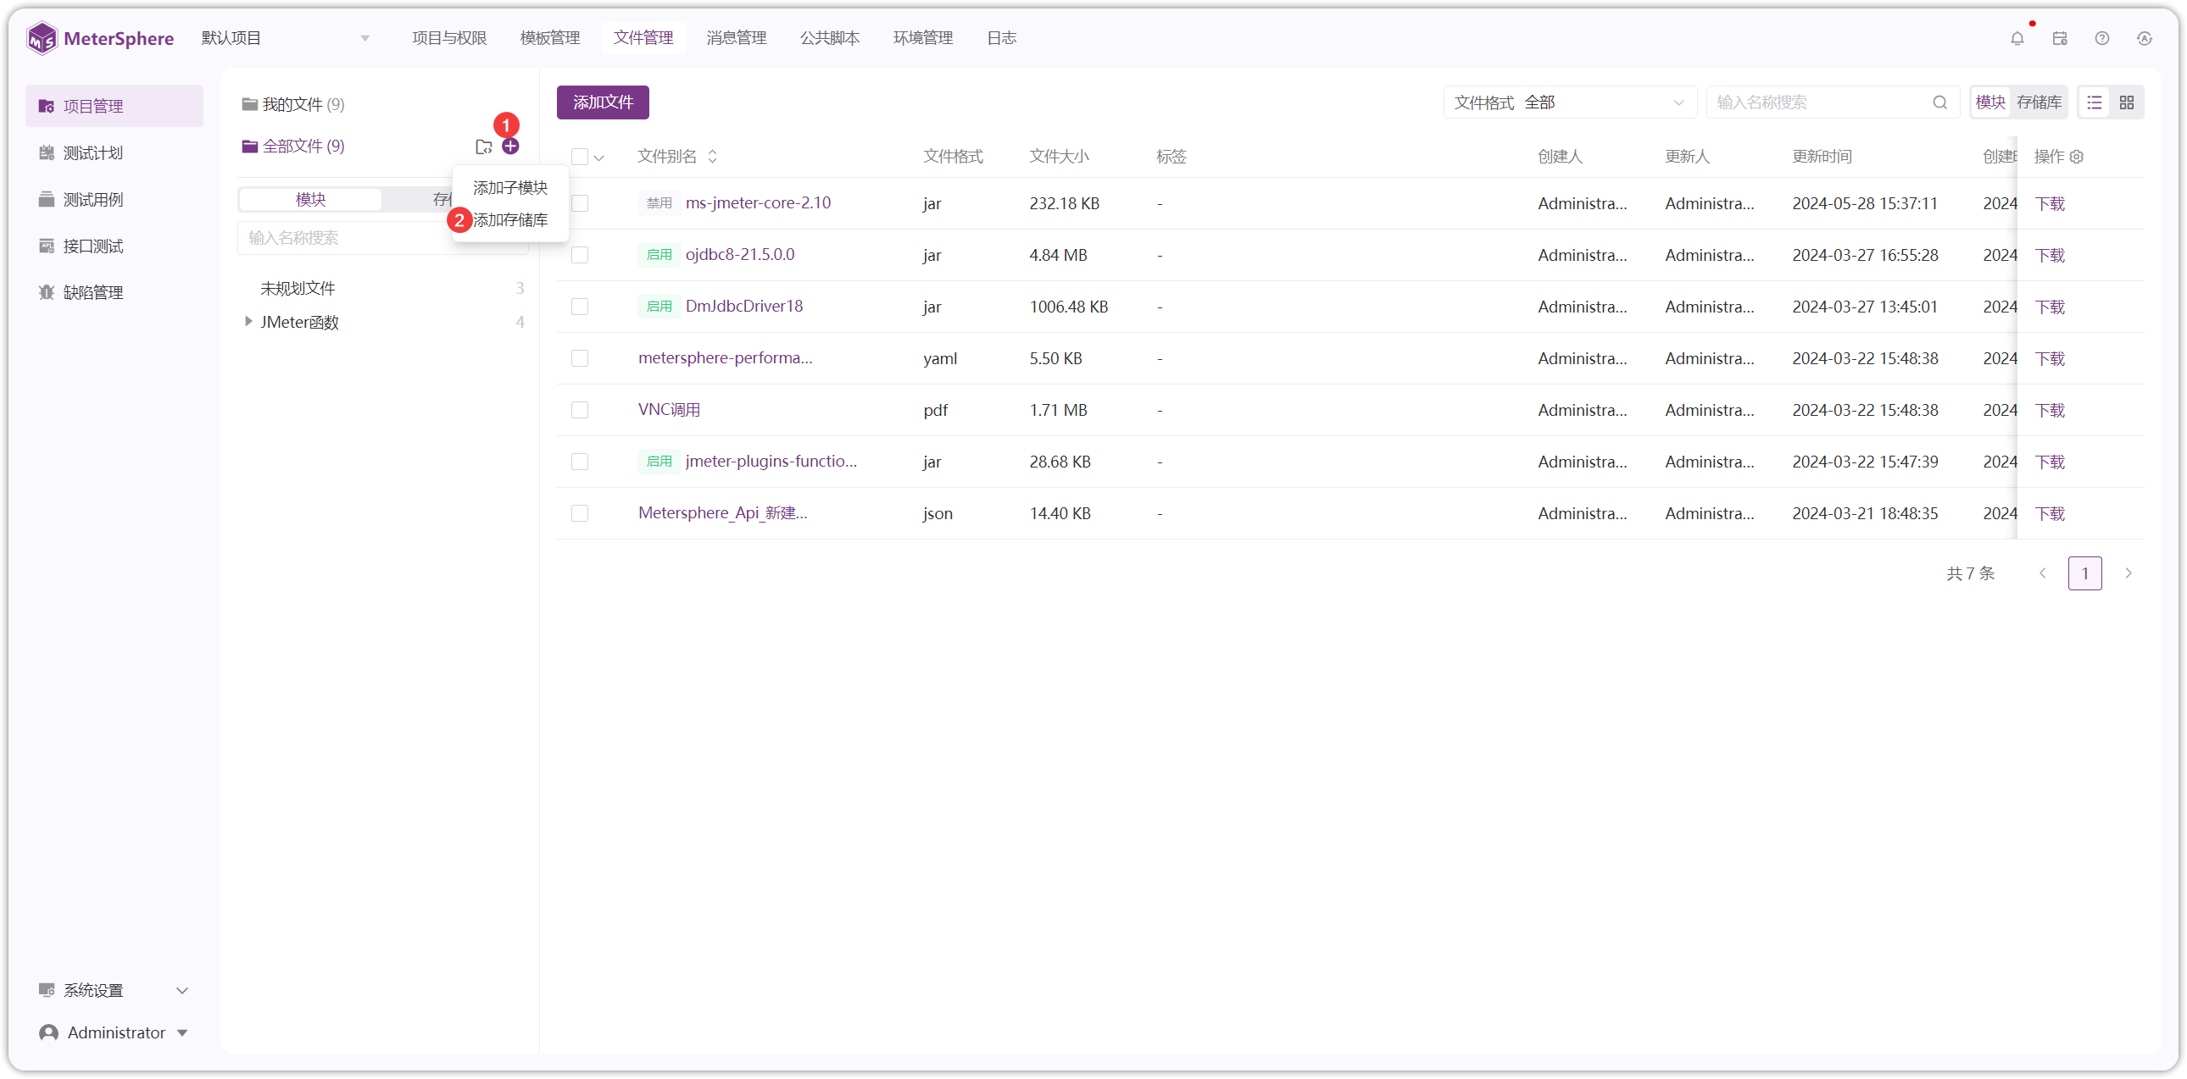2187x1079 pixels.
Task: Open the 文件格式 全部 filter dropdown
Action: [x=1570, y=102]
